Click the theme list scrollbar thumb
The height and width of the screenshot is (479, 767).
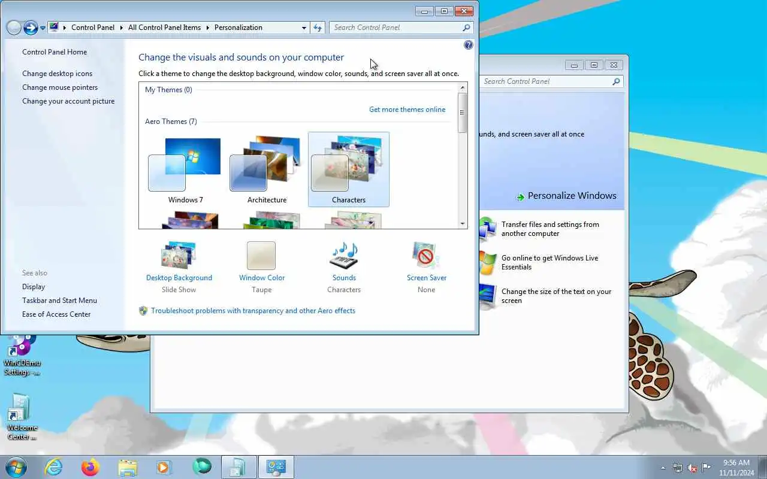[462, 113]
